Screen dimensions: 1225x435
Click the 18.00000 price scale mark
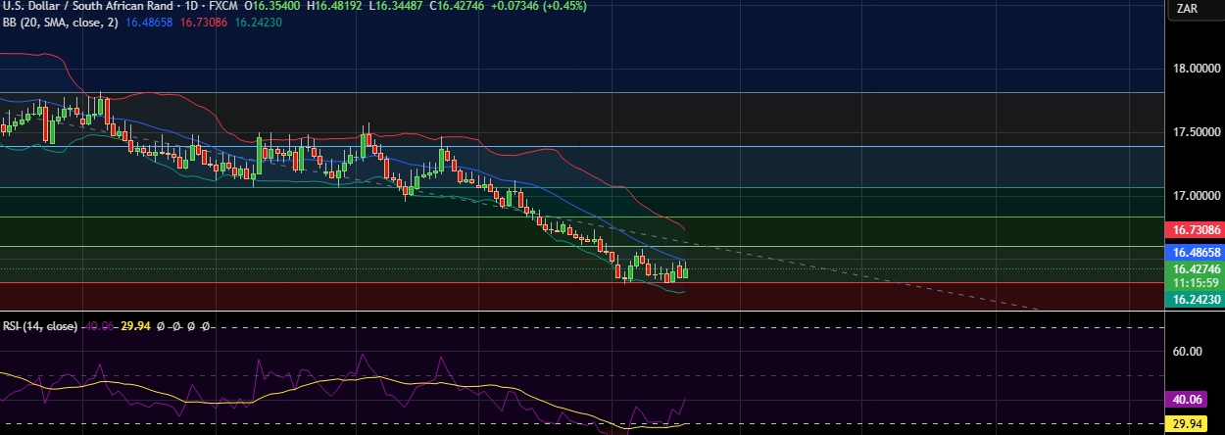click(x=1194, y=69)
